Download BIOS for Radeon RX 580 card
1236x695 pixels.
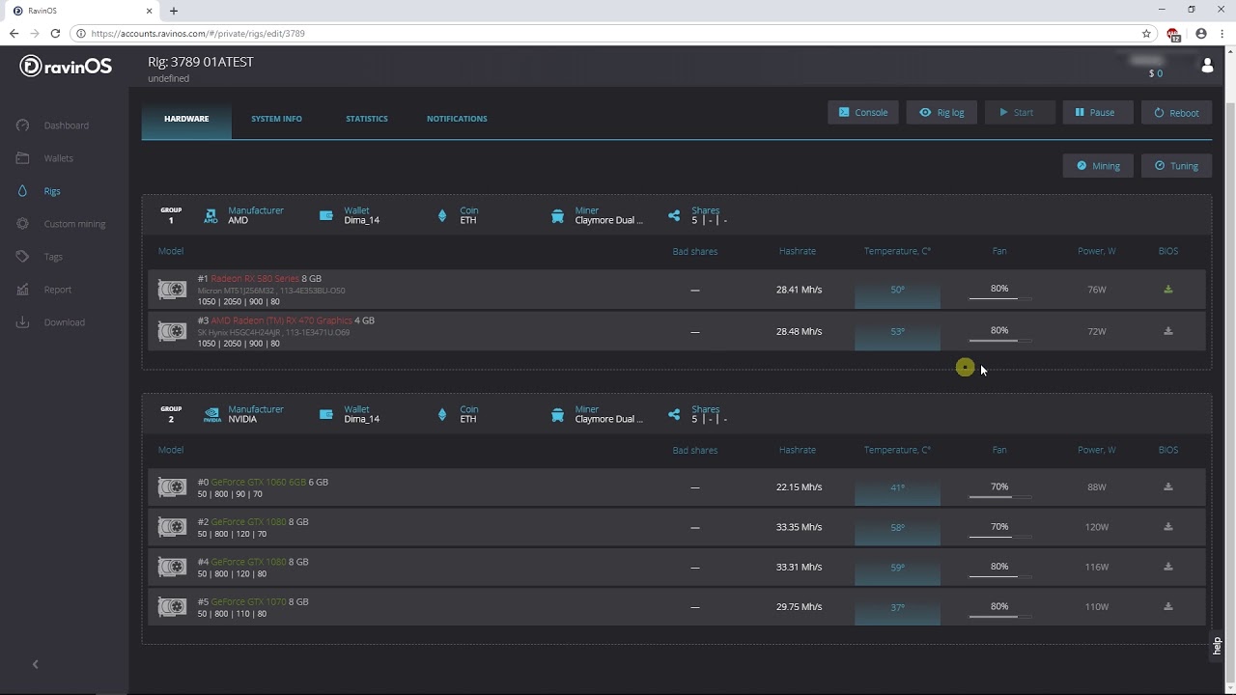coord(1168,290)
